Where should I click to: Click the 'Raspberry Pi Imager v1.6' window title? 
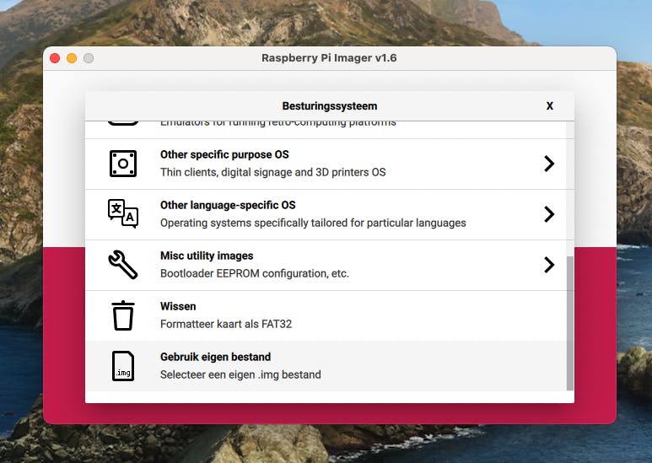329,58
